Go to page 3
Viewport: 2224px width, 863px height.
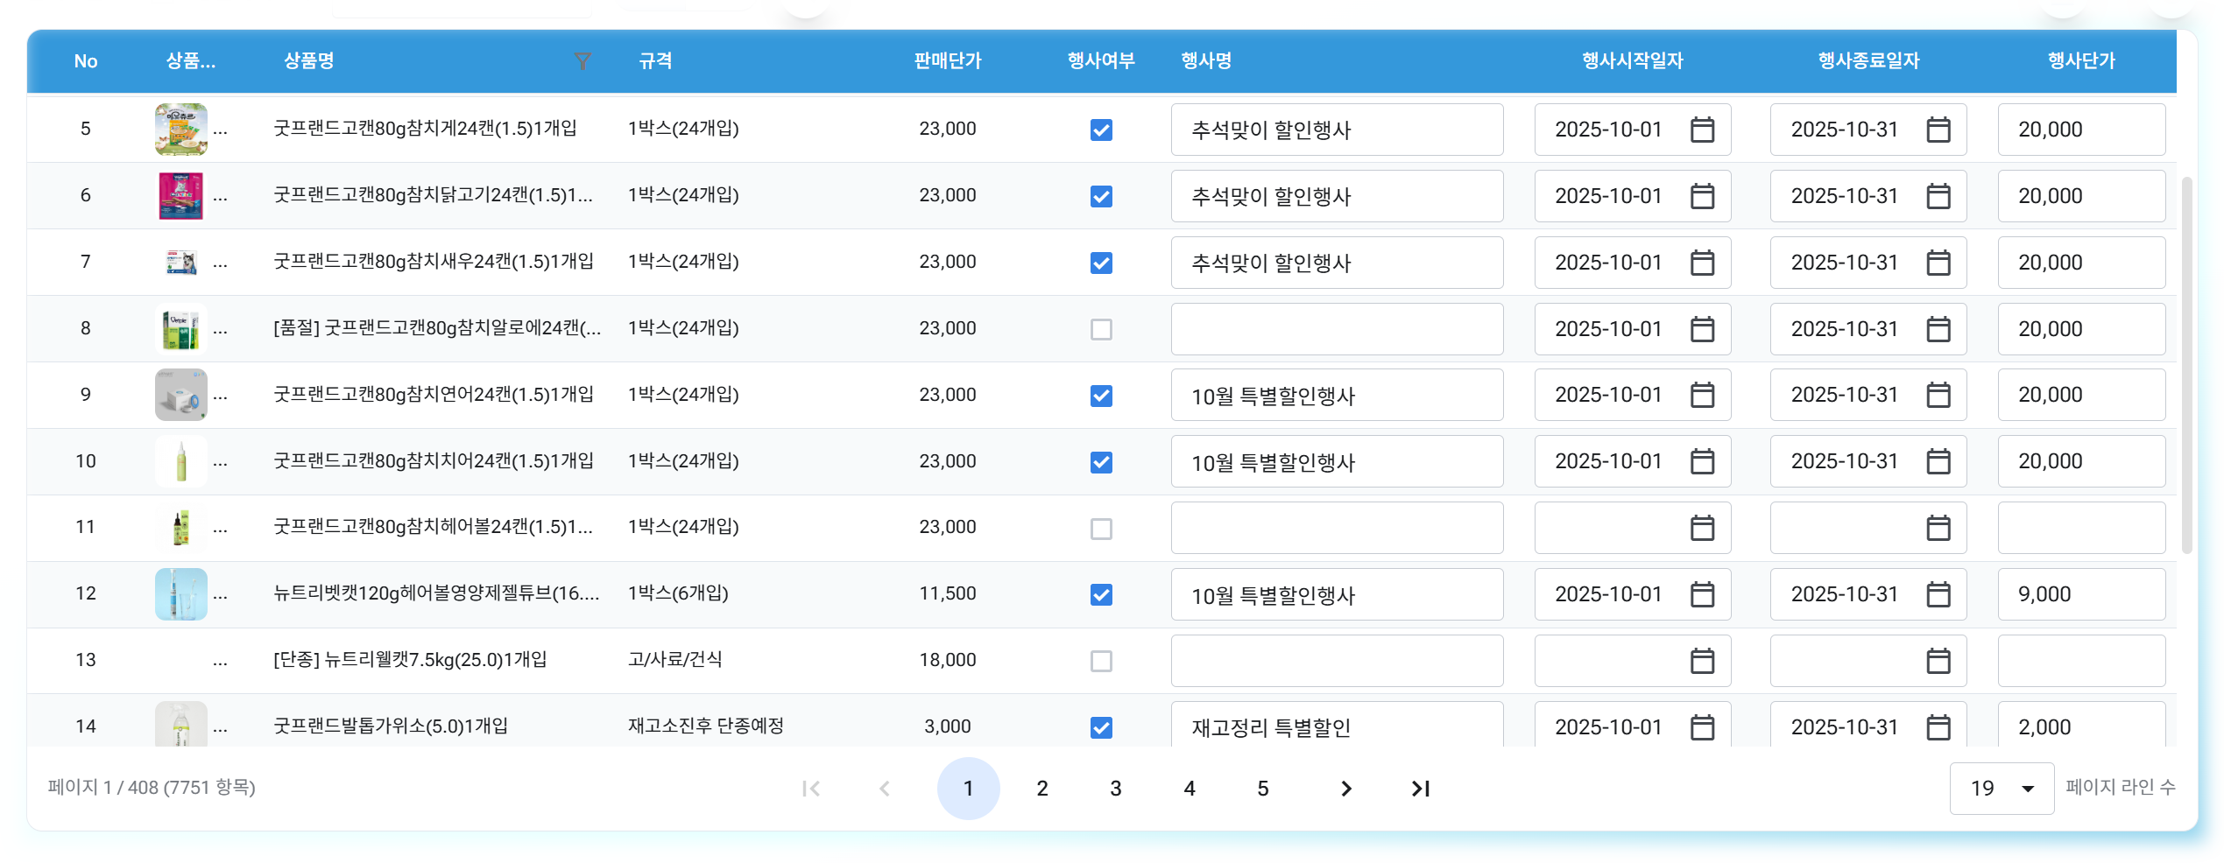[x=1115, y=789]
